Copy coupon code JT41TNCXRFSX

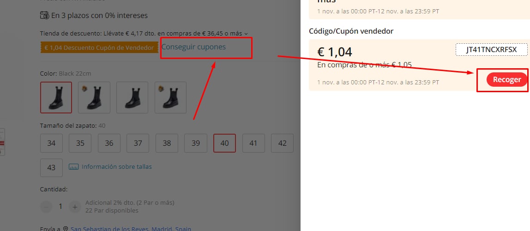[x=492, y=50]
